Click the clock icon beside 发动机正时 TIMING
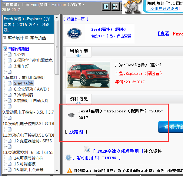The height and width of the screenshot is (176, 183). coord(68,158)
